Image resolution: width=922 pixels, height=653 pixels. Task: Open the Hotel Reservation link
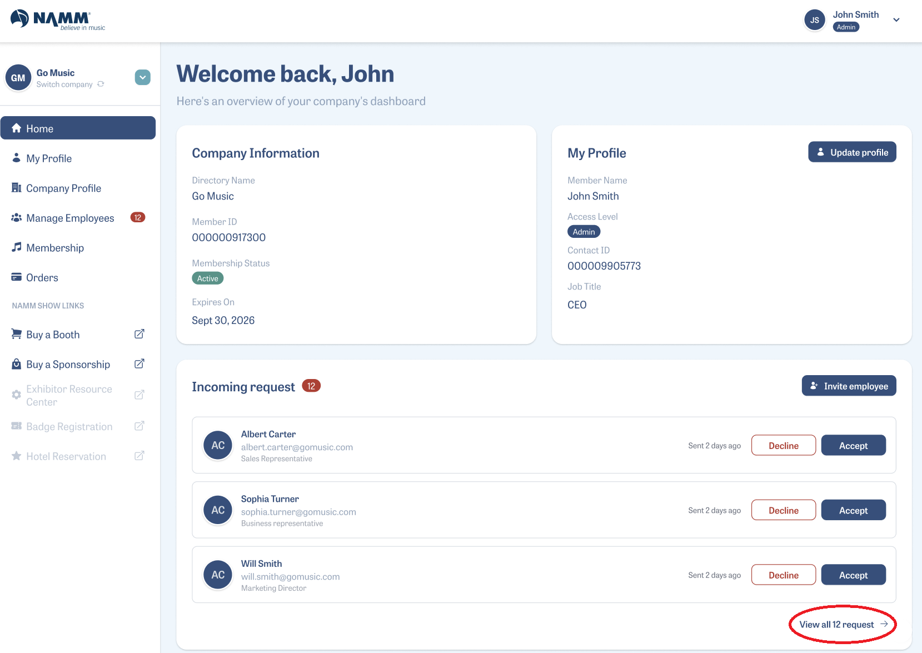coord(66,456)
